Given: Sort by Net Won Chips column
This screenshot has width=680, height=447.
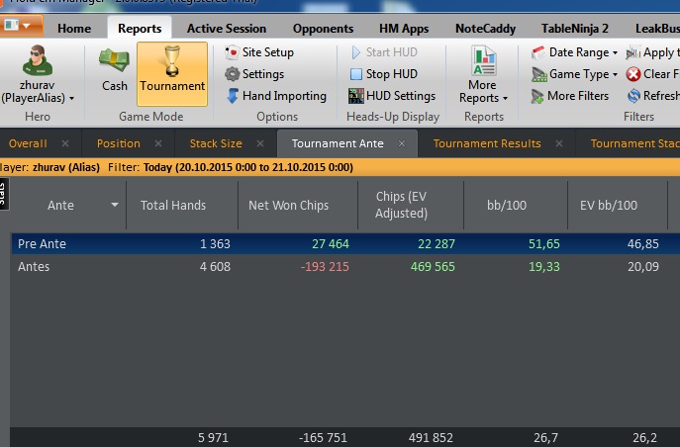Looking at the screenshot, I should point(296,206).
